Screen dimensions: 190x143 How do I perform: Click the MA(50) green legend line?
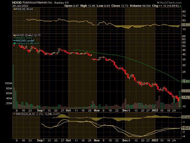coord(14,38)
